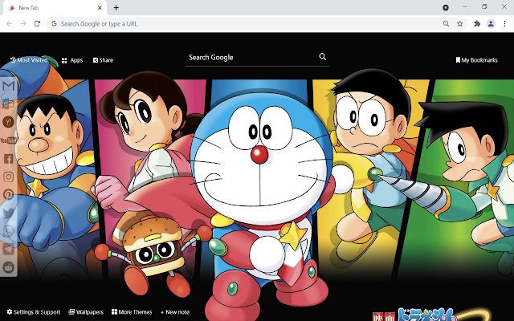Reload the current page
The width and height of the screenshot is (514, 321).
pos(37,23)
